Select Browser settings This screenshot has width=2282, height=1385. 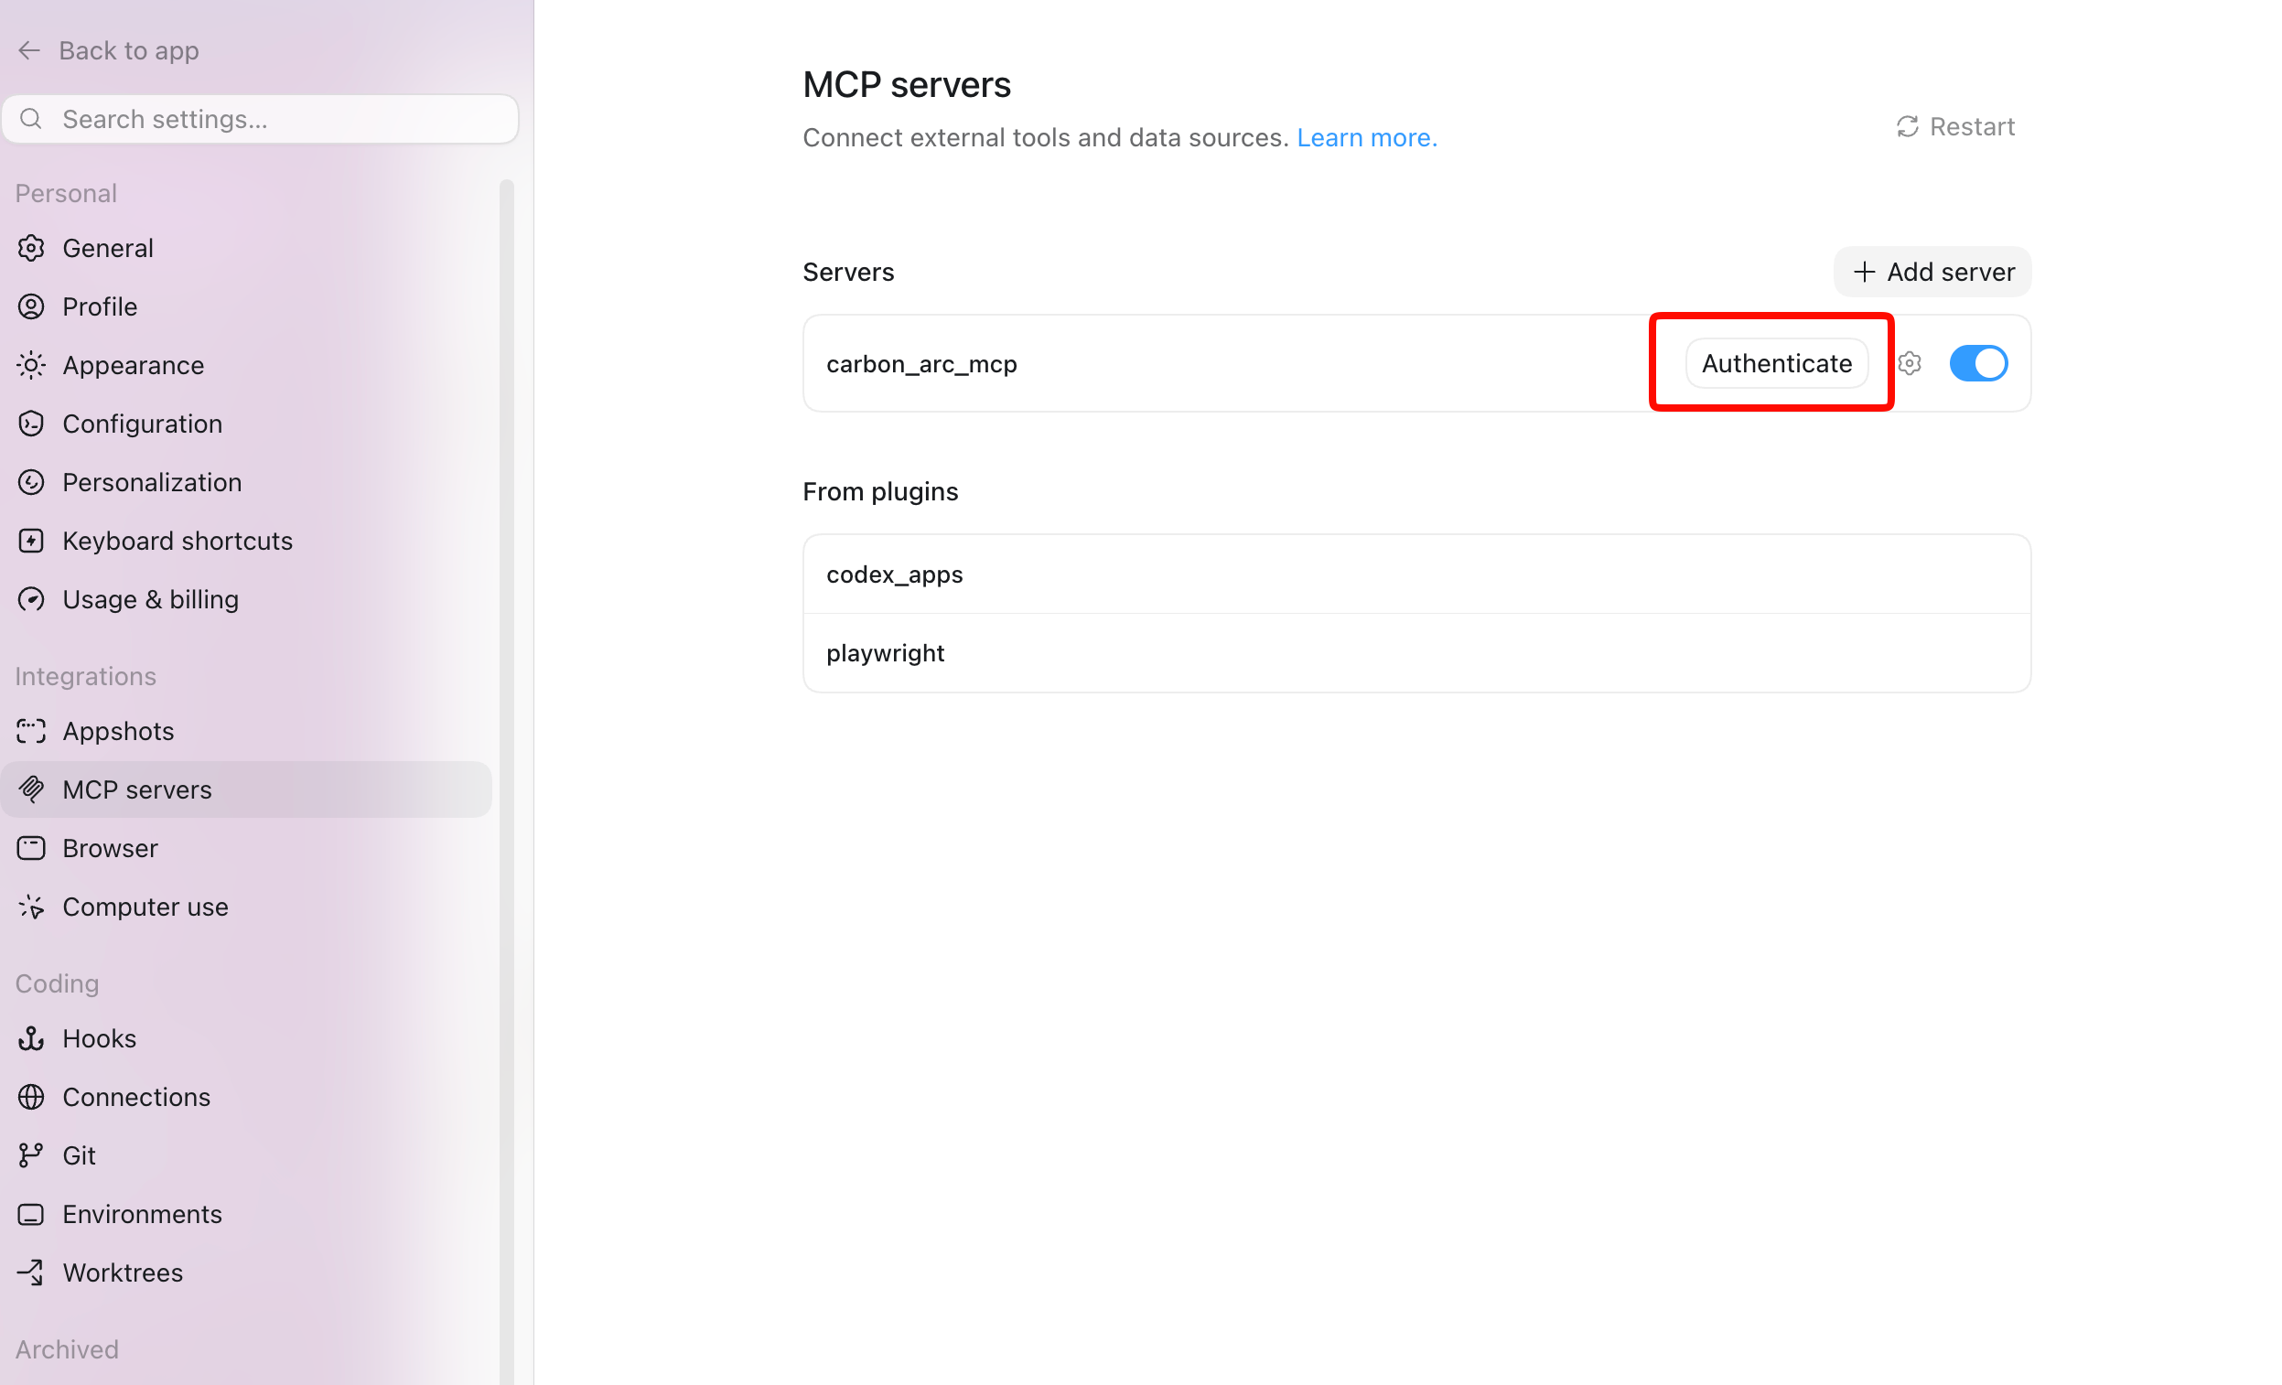click(x=245, y=848)
